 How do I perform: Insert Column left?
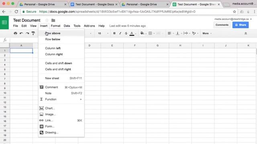click(61, 48)
